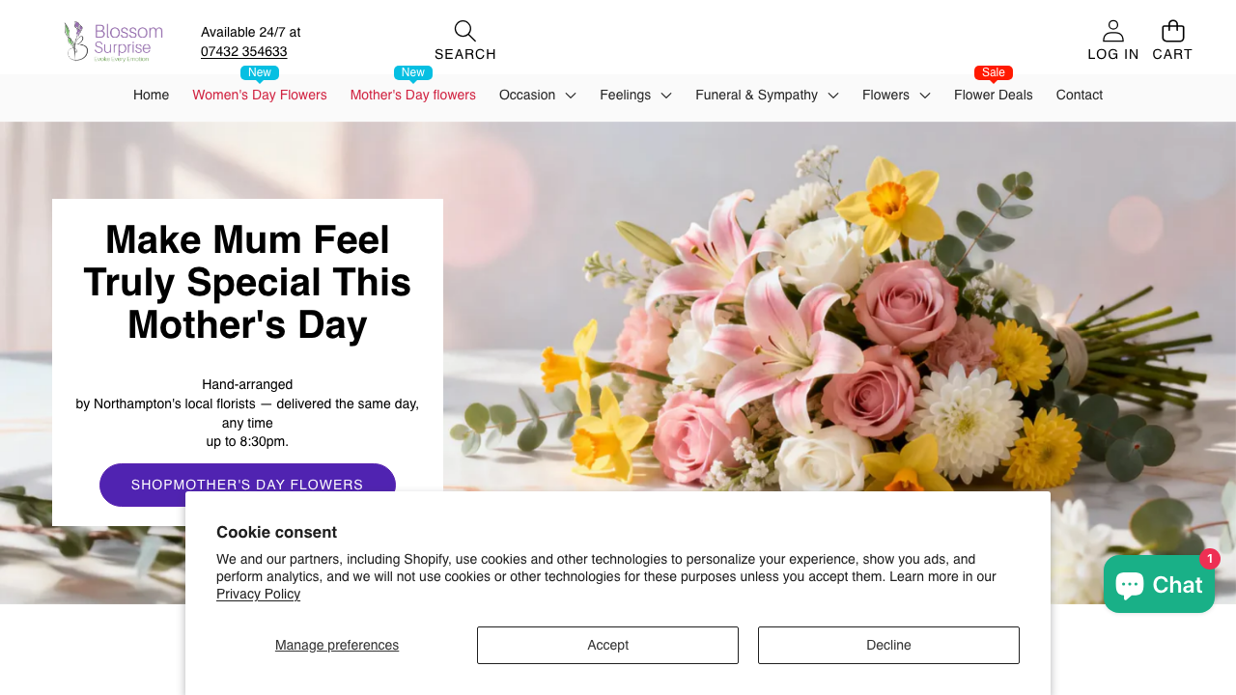The width and height of the screenshot is (1236, 695).
Task: Select Mother's Day flowers in the navigation
Action: tap(412, 95)
